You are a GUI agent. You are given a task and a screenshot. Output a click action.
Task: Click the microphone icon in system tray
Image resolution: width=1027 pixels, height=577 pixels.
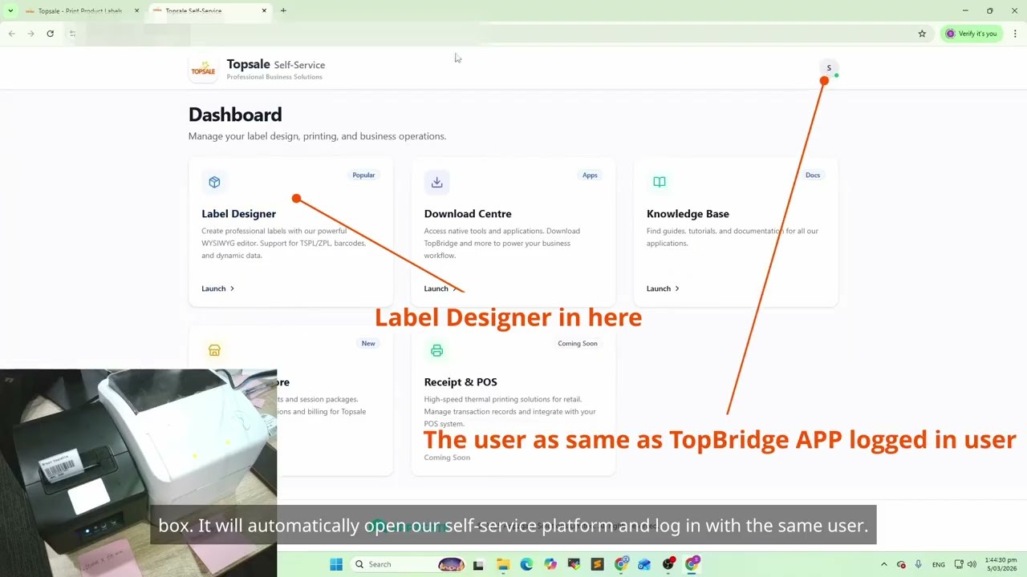919,564
